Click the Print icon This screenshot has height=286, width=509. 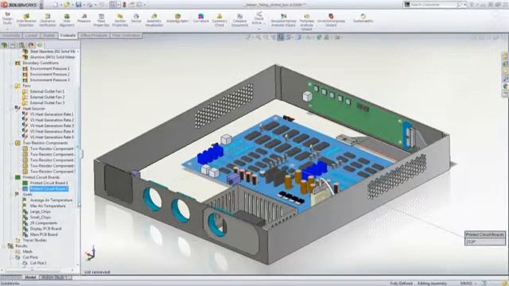pos(90,5)
